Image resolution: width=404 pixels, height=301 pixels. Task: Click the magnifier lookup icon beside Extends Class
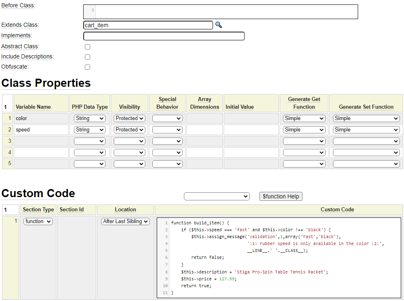[218, 25]
